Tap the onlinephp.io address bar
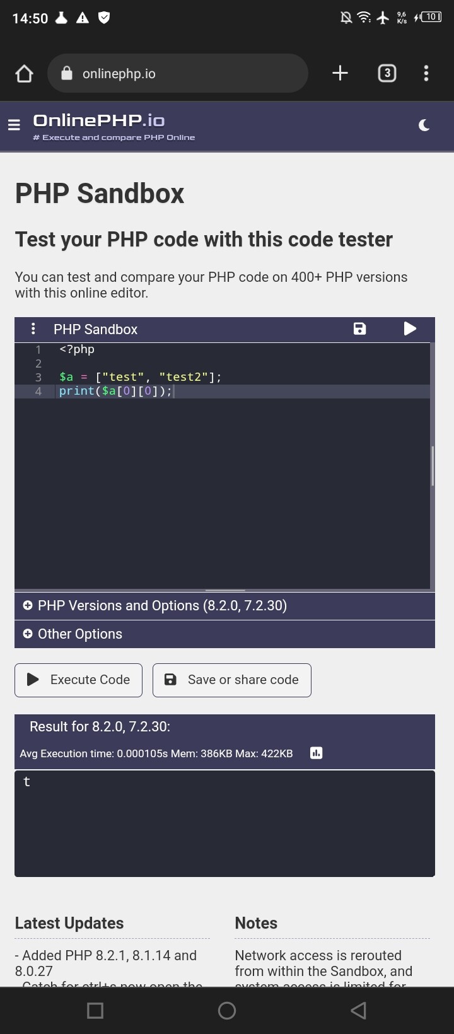This screenshot has height=1034, width=454. [178, 73]
